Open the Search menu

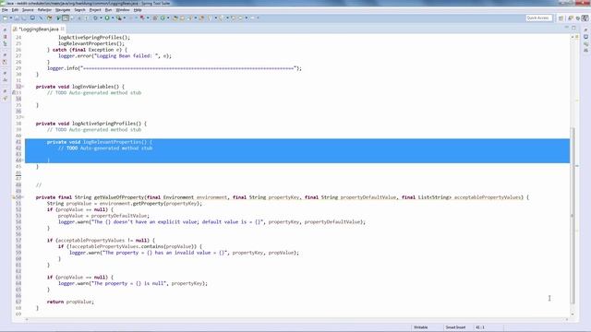coord(79,10)
